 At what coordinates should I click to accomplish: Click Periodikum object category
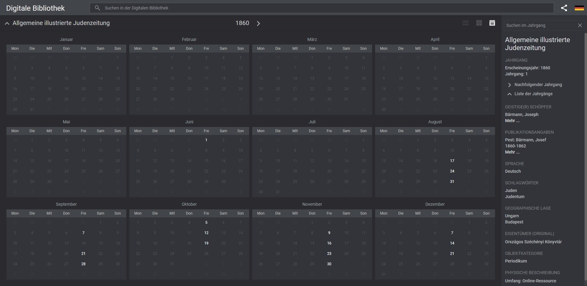pos(516,261)
